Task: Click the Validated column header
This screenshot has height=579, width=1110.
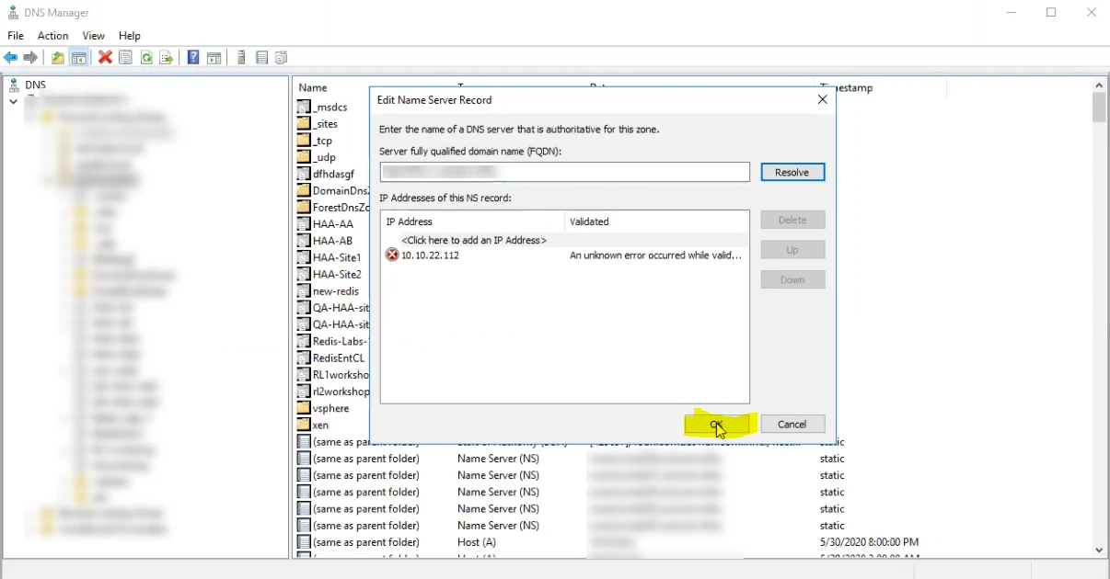Action: 657,221
